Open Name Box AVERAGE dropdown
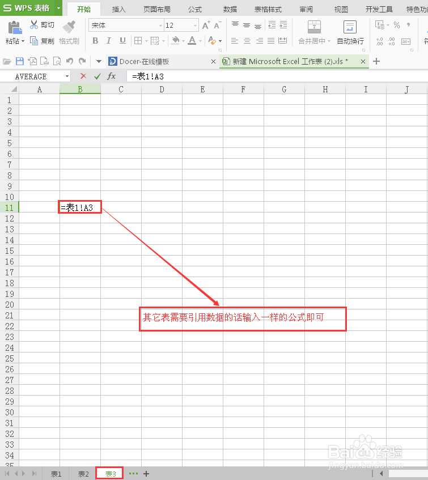Screen dimensions: 428x480 point(67,77)
